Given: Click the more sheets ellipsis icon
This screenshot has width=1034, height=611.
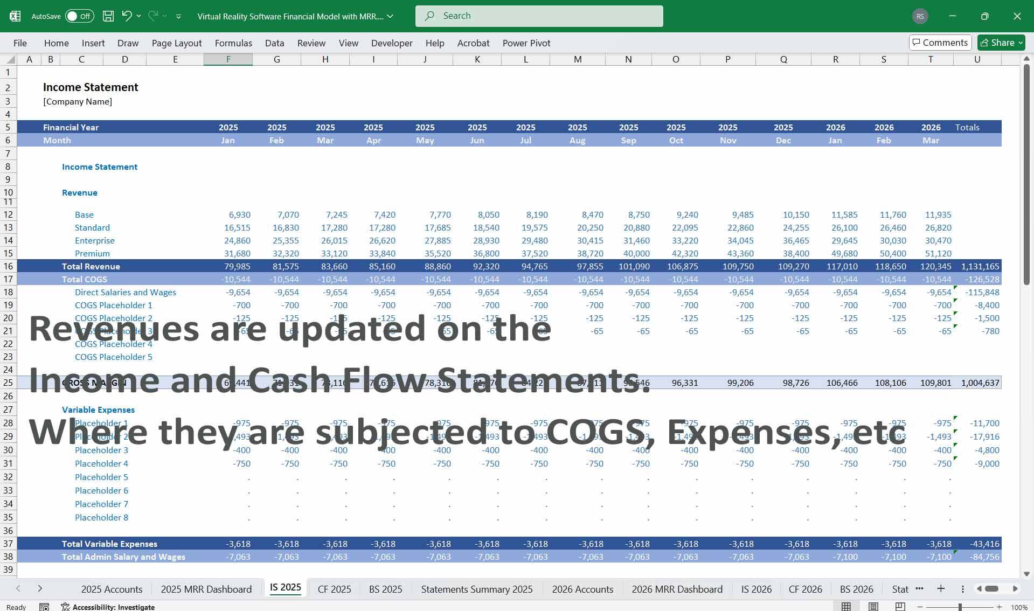Looking at the screenshot, I should coord(919,588).
